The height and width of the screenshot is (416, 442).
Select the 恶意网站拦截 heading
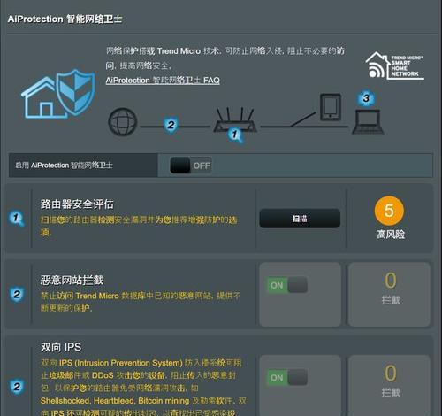72,280
